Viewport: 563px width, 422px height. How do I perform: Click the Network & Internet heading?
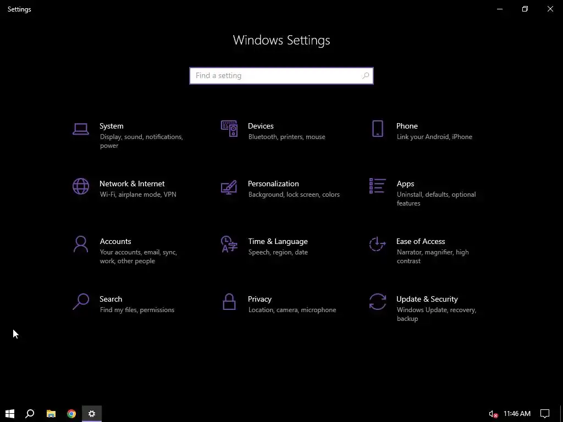(132, 184)
